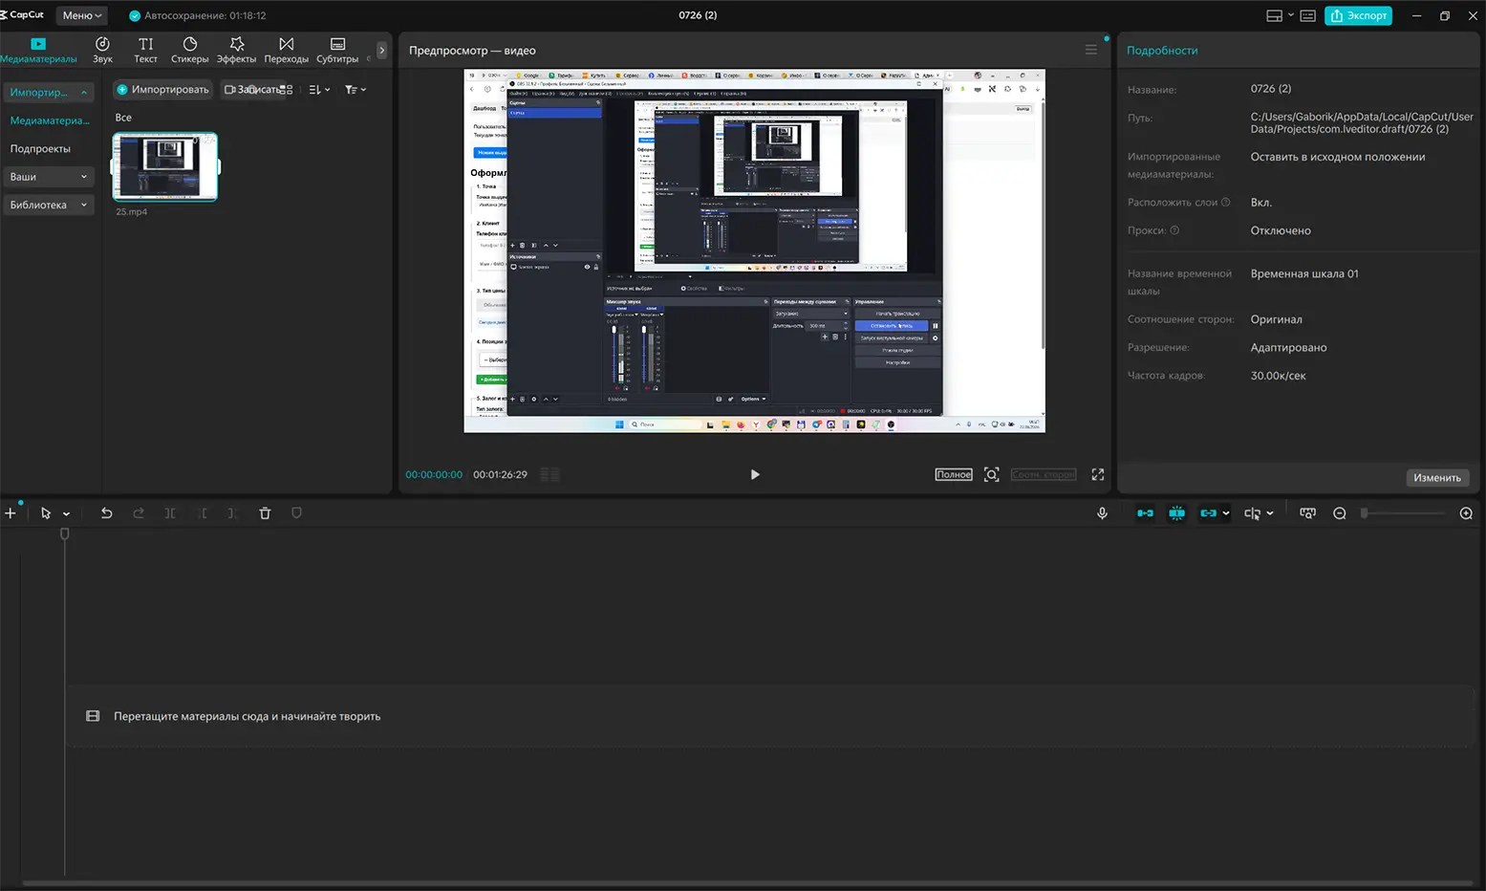1486x891 pixels.
Task: Click the Экспорт button
Action: [1358, 15]
